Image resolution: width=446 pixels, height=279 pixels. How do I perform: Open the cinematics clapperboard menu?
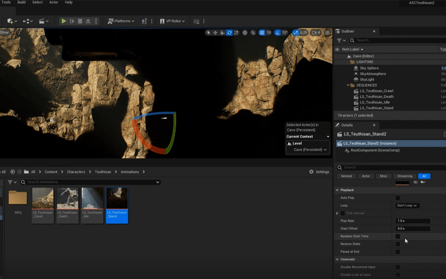[x=43, y=21]
